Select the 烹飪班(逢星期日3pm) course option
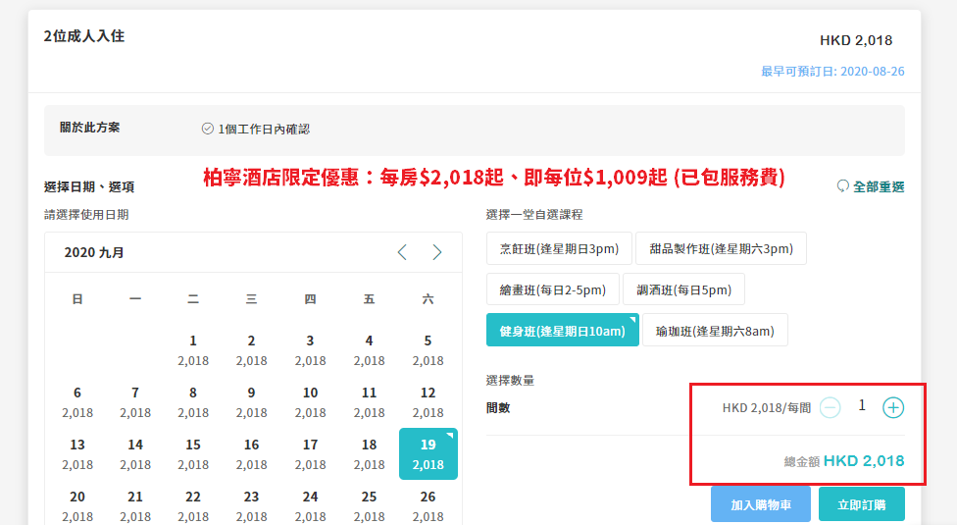957x525 pixels. (x=559, y=248)
